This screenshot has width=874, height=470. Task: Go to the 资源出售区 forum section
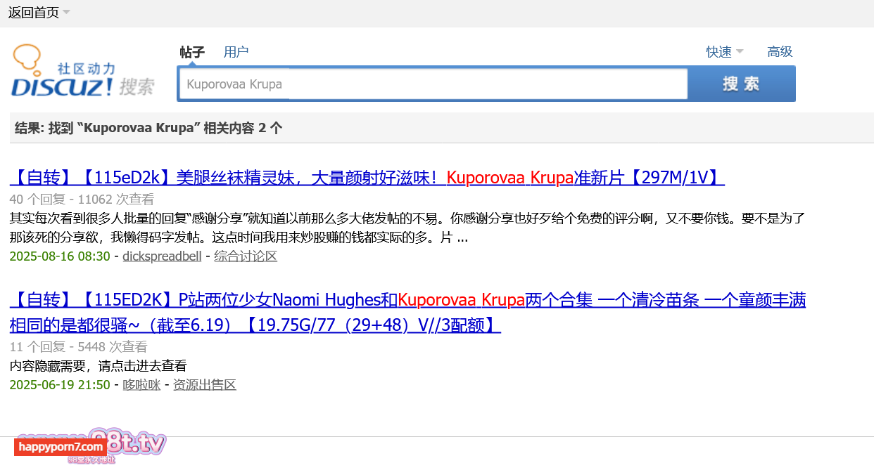point(204,385)
